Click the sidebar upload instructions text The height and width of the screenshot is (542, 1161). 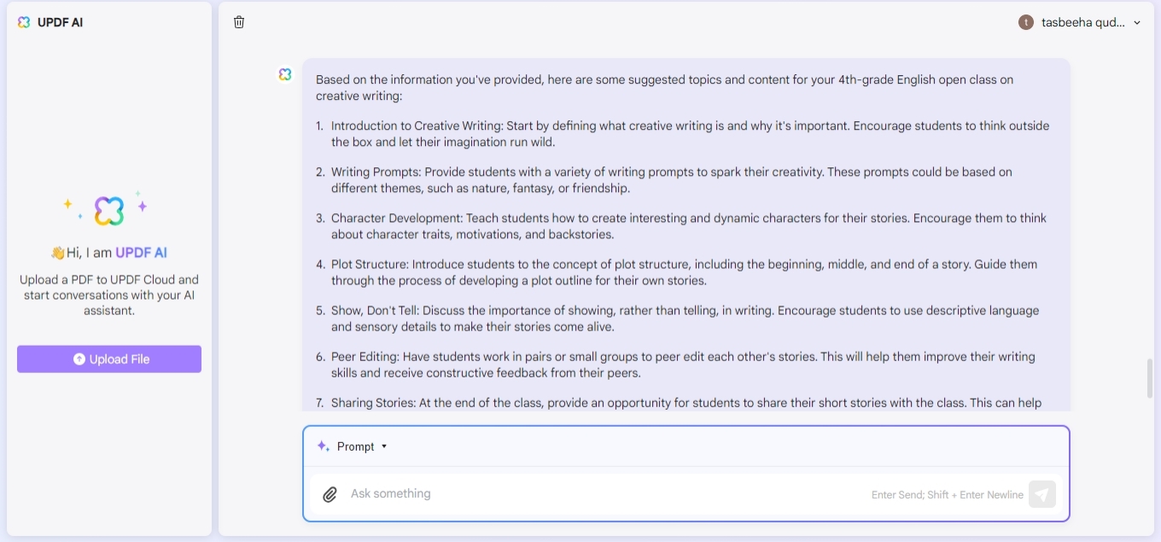[108, 294]
